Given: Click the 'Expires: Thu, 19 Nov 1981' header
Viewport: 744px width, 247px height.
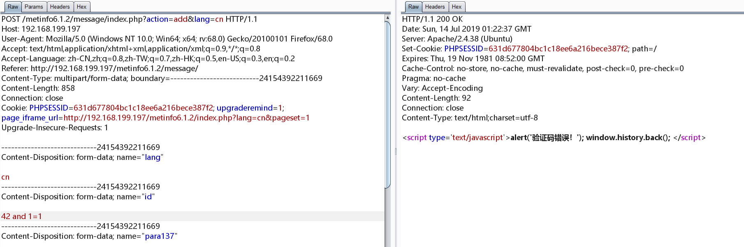Looking at the screenshot, I should click(473, 59).
